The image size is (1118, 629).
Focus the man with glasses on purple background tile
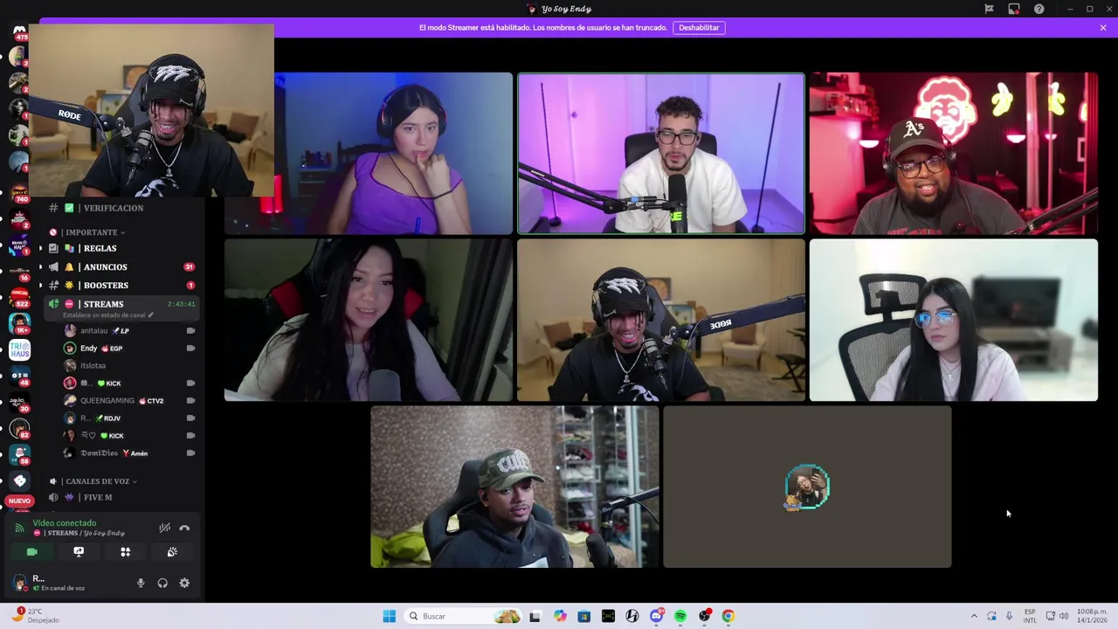pos(661,154)
